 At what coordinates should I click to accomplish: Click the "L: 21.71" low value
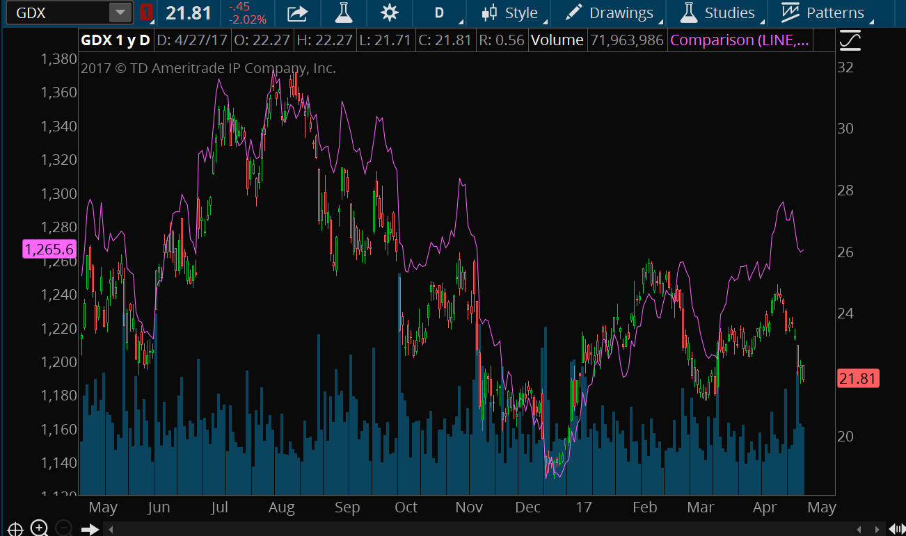click(x=386, y=40)
